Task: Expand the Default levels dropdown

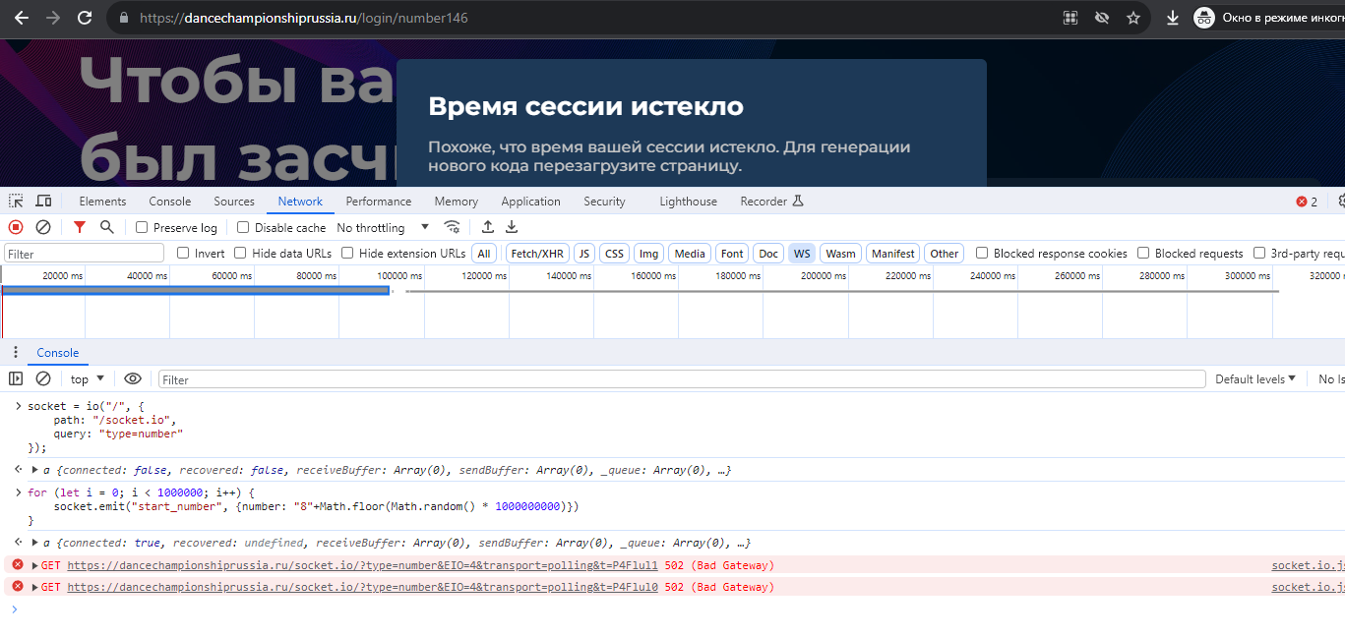Action: click(x=1255, y=379)
